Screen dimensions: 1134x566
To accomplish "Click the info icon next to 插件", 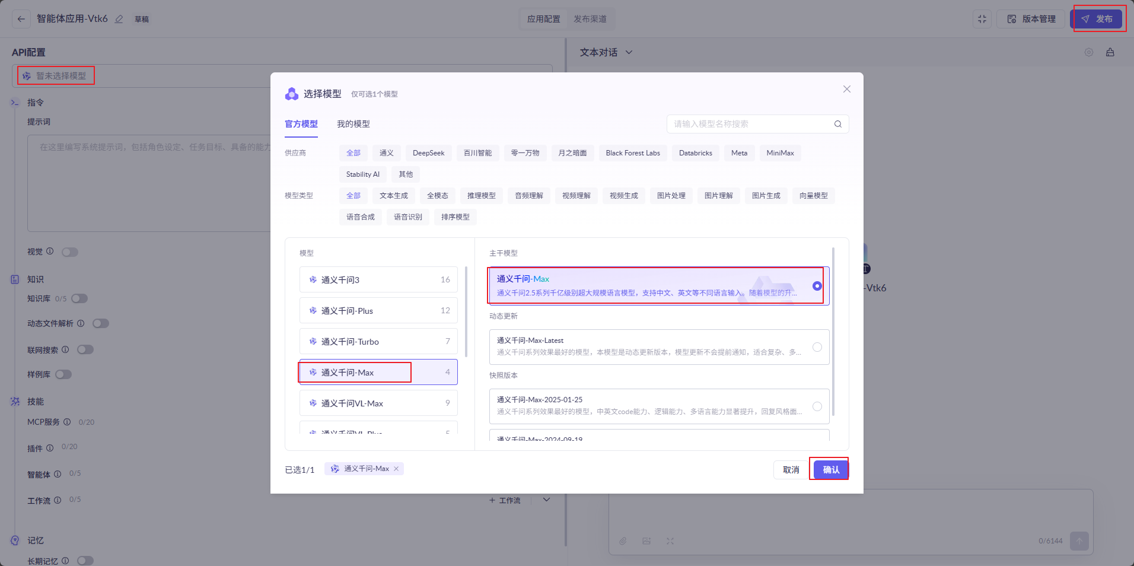I will point(50,448).
